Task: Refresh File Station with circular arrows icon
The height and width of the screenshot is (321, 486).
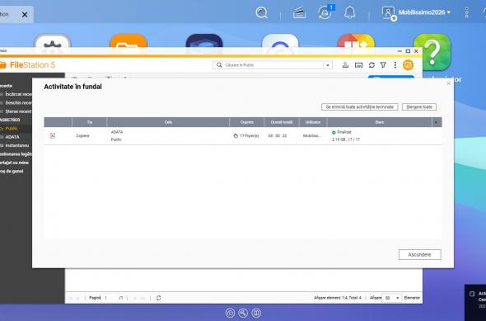Action: click(372, 65)
